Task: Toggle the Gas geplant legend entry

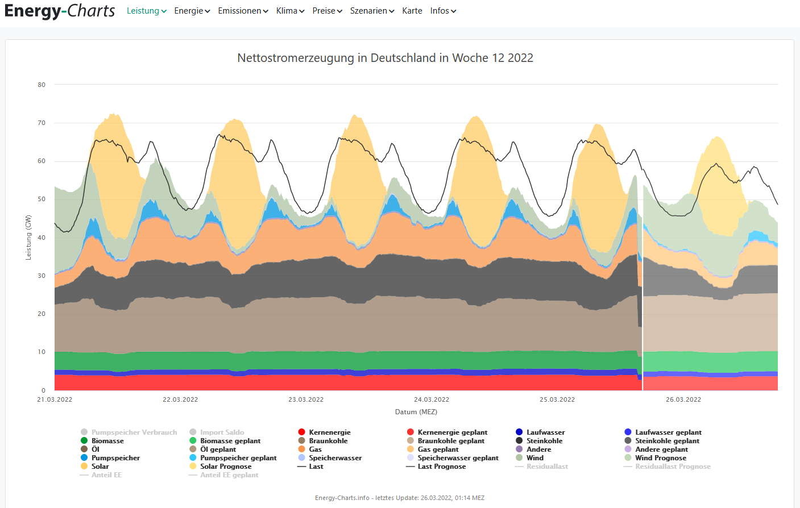Action: pyautogui.click(x=433, y=449)
